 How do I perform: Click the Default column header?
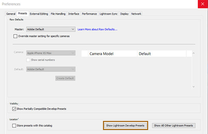pyautogui.click(x=162, y=54)
